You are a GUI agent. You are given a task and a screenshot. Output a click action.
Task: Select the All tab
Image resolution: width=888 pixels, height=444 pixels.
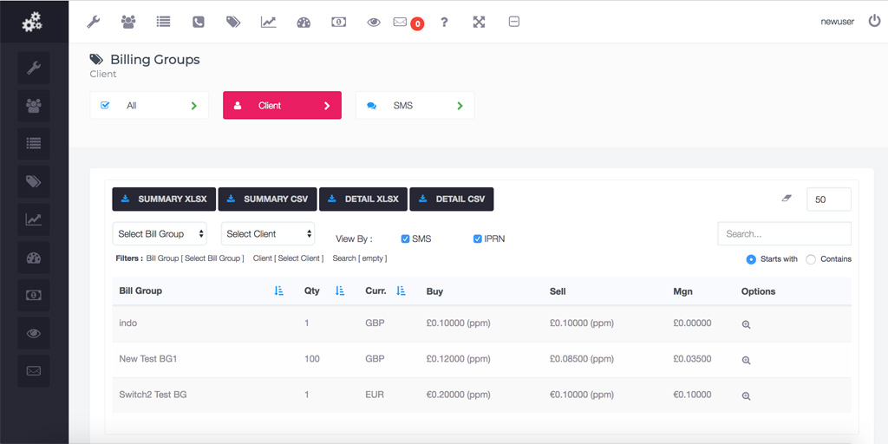(x=149, y=106)
